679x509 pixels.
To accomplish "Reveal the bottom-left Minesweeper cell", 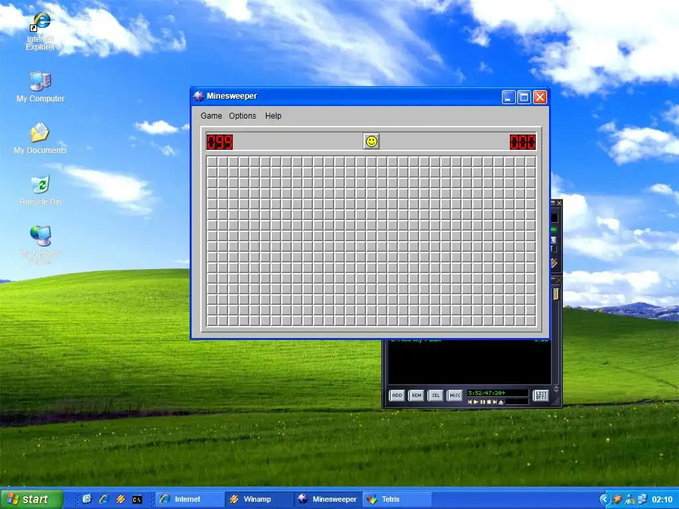I will tap(212, 321).
